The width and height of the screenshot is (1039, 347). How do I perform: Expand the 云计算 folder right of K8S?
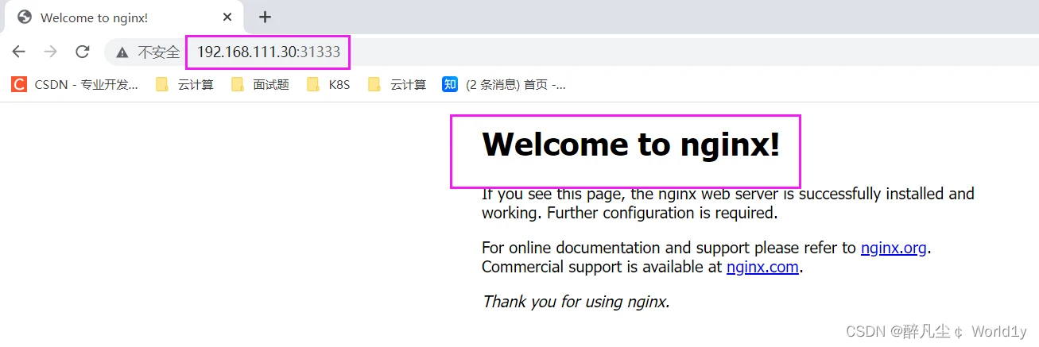(397, 84)
